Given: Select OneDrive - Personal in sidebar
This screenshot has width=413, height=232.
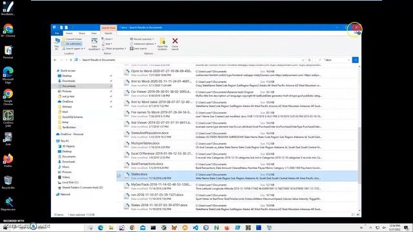Looking at the screenshot, I should (72, 134).
